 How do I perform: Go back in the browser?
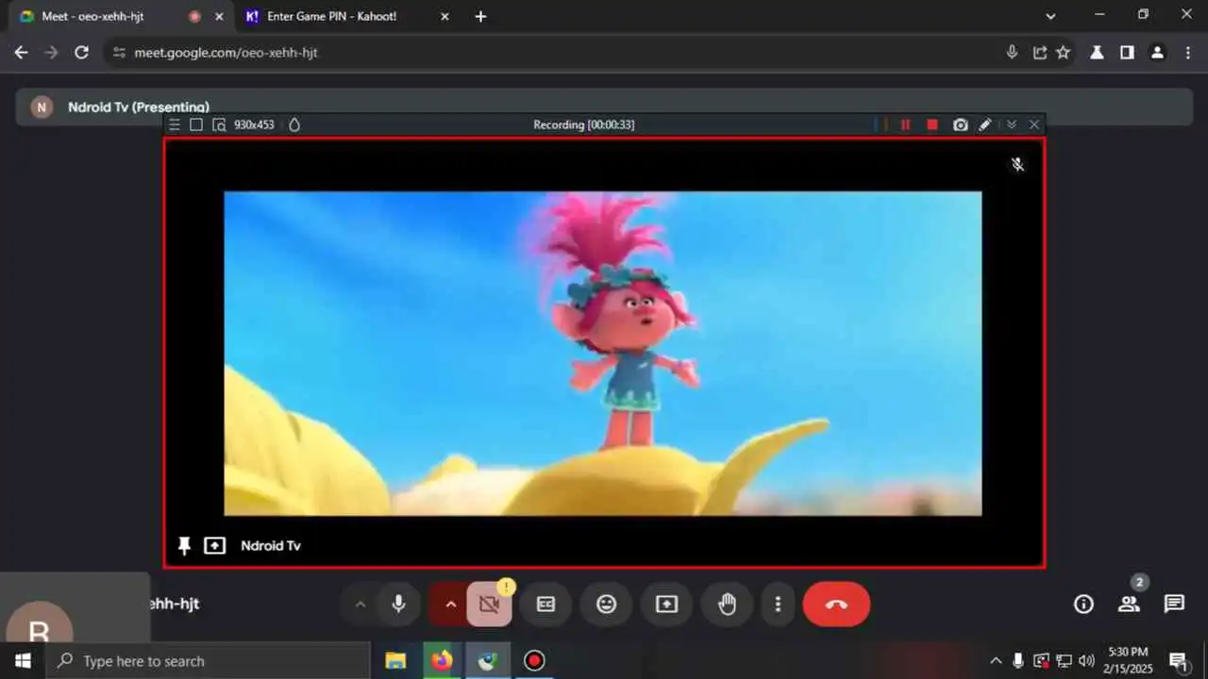click(x=21, y=53)
